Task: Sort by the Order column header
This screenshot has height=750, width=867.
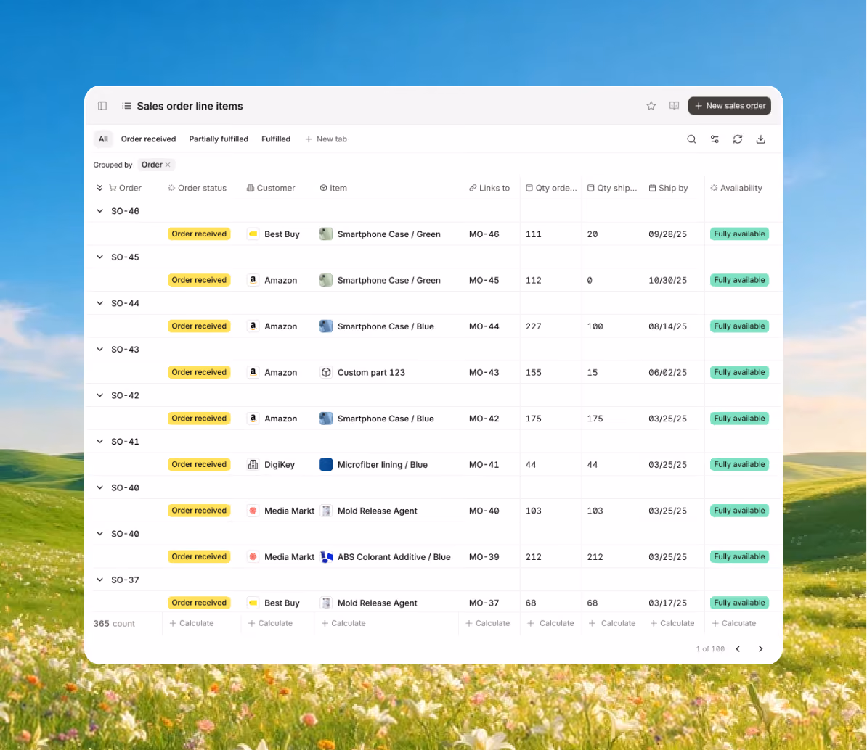Action: tap(125, 188)
